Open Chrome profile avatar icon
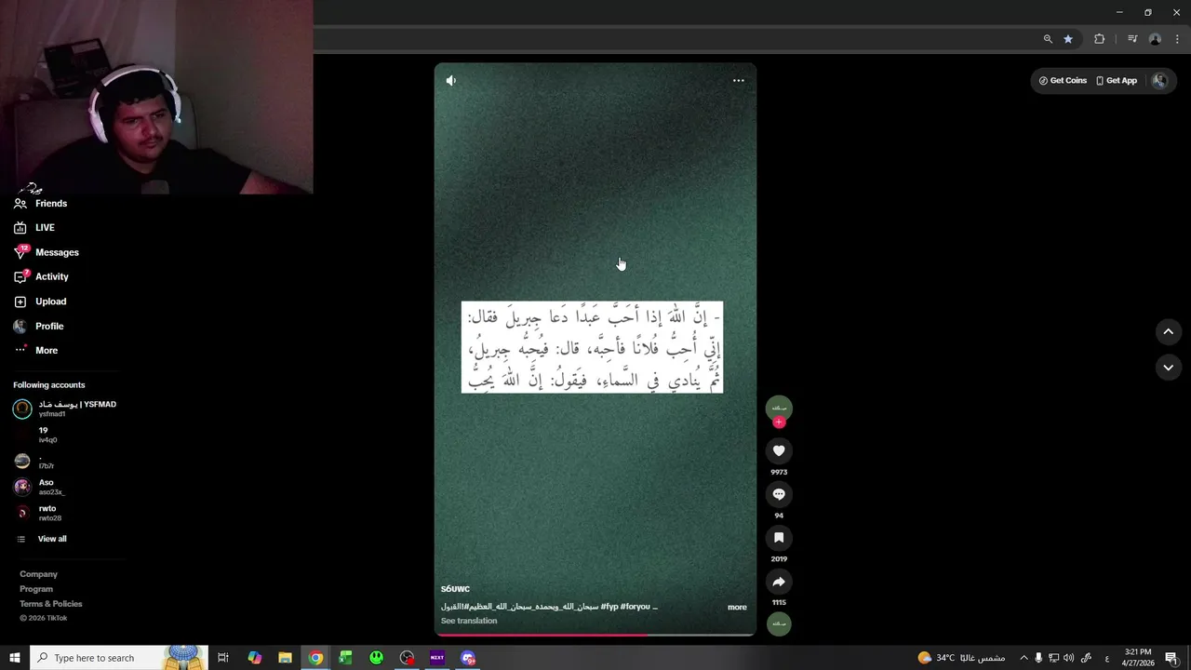 [1155, 39]
